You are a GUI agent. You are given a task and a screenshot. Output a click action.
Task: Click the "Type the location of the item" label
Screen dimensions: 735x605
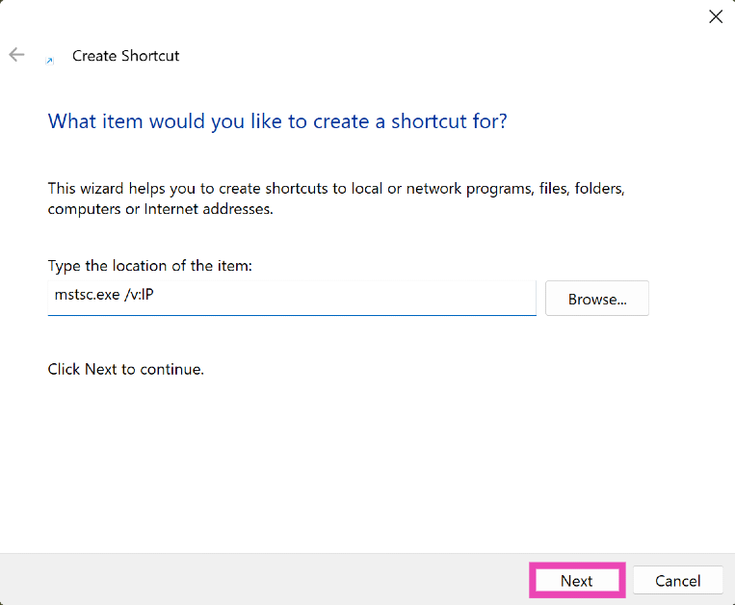pyautogui.click(x=148, y=265)
